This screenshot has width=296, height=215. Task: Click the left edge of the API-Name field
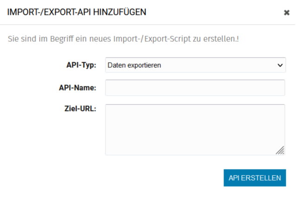point(109,87)
